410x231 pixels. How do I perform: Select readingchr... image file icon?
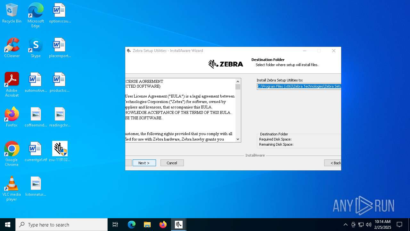[60, 117]
